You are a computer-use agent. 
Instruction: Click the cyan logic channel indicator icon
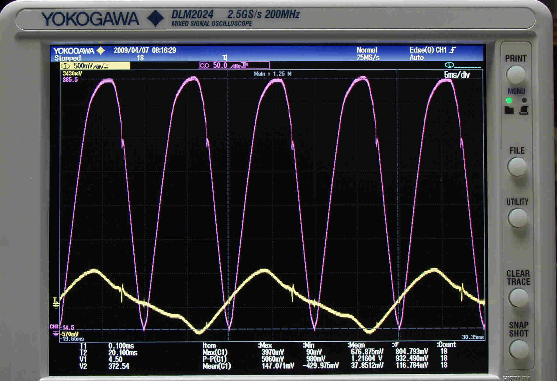click(x=449, y=65)
